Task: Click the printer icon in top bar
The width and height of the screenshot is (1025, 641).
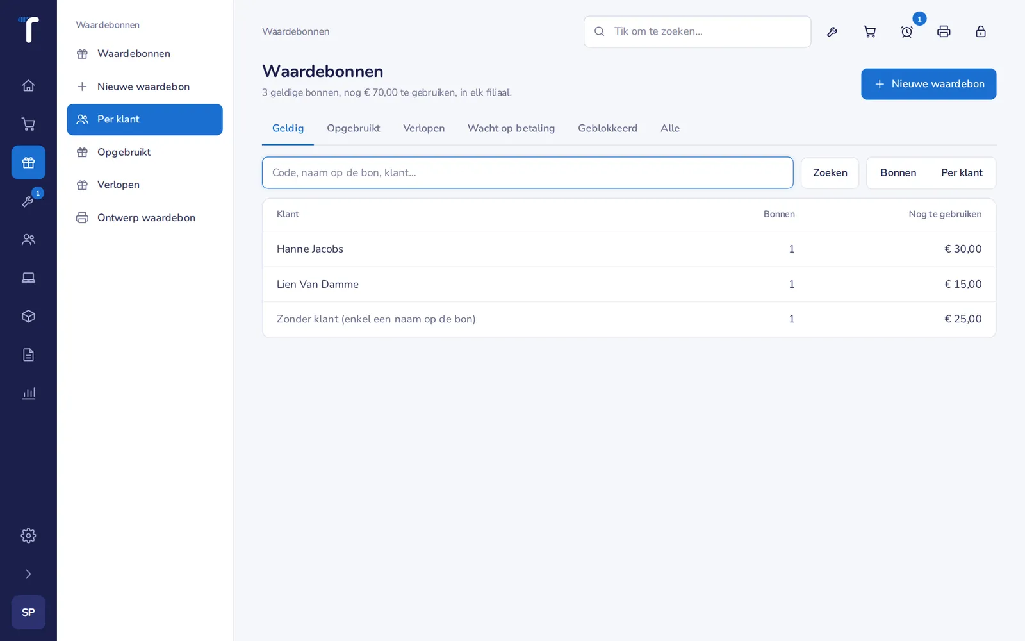Action: [x=944, y=31]
